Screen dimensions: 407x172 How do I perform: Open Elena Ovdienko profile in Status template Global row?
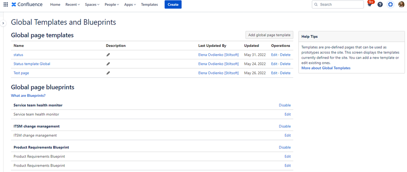pyautogui.click(x=218, y=64)
